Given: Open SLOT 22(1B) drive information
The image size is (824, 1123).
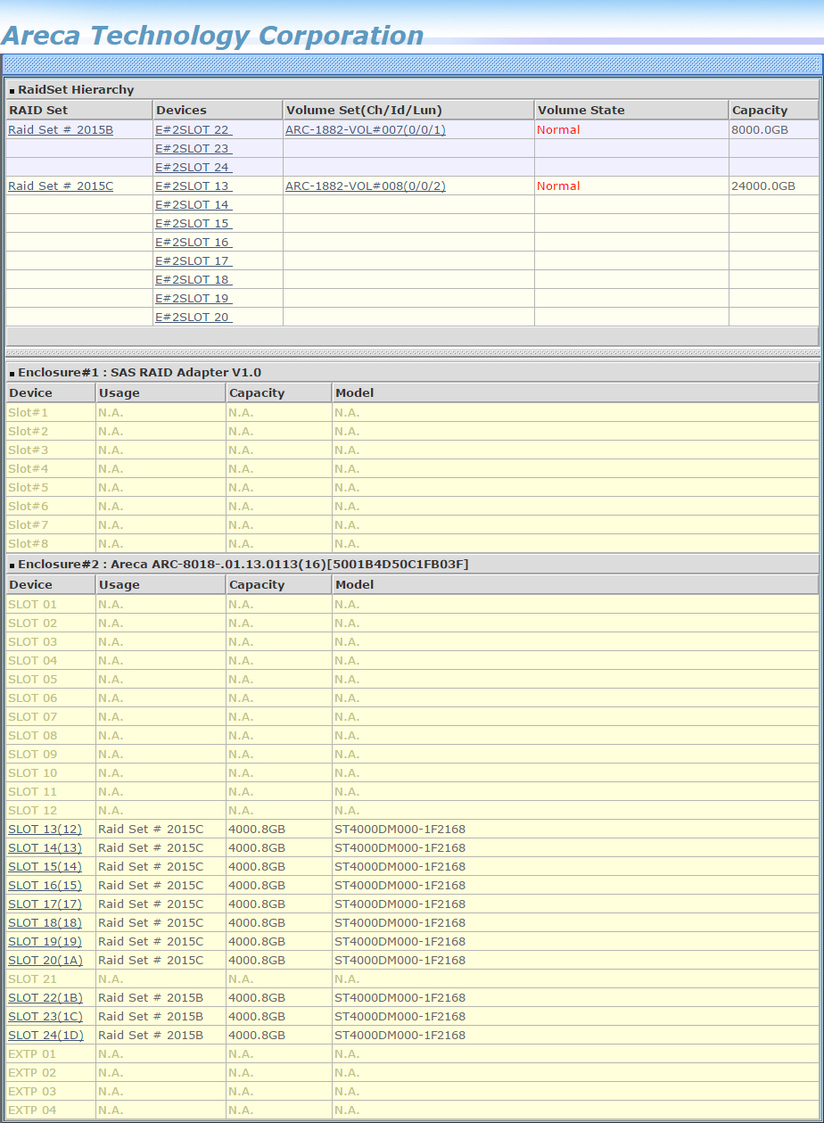Looking at the screenshot, I should click(45, 998).
